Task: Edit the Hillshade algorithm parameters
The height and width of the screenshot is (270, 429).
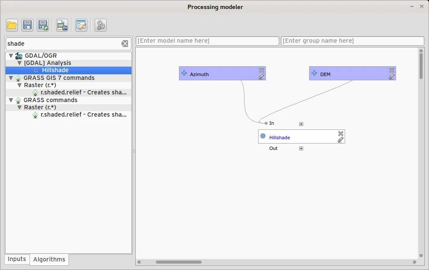Action: (x=341, y=140)
